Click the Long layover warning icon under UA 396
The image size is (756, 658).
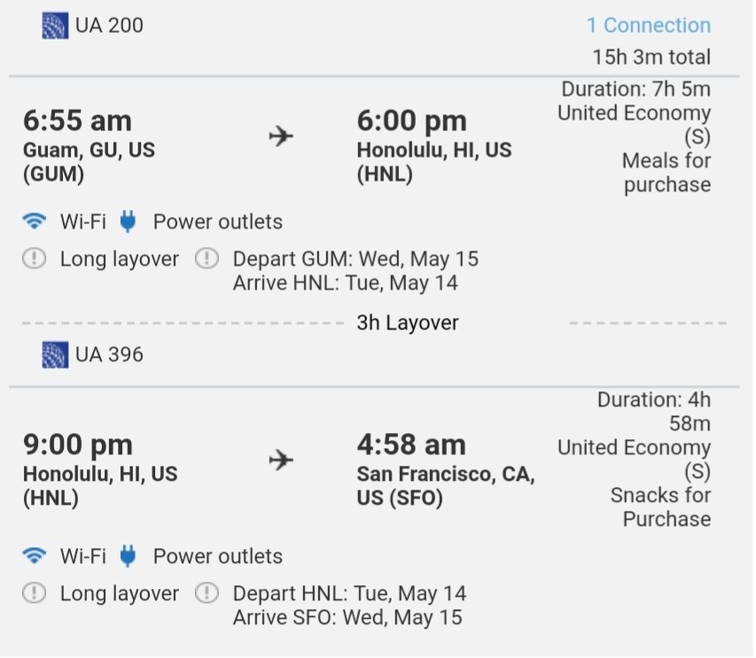coord(35,593)
